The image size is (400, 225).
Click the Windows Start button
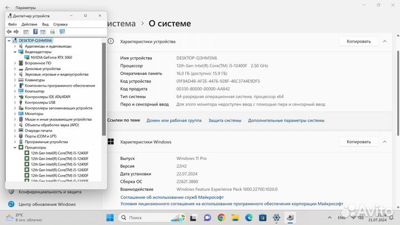point(110,218)
